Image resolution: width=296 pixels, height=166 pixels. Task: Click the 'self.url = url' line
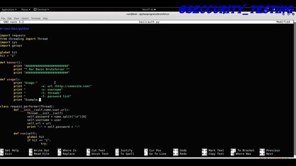[x=39, y=124]
